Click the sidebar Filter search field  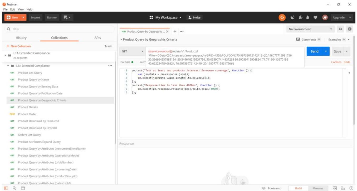pyautogui.click(x=60, y=29)
